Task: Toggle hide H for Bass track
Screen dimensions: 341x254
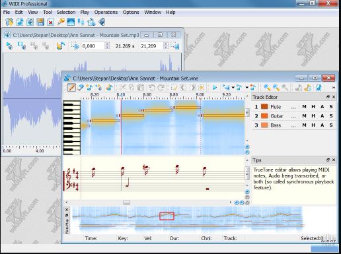Action: coord(313,125)
